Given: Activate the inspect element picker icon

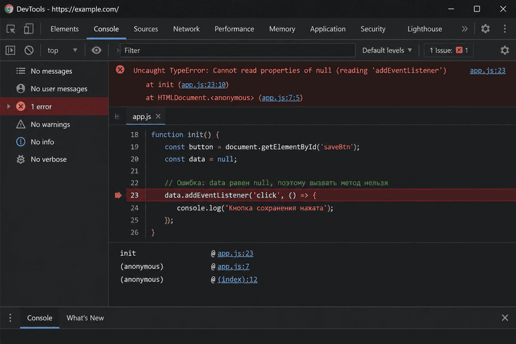Looking at the screenshot, I should pyautogui.click(x=11, y=29).
